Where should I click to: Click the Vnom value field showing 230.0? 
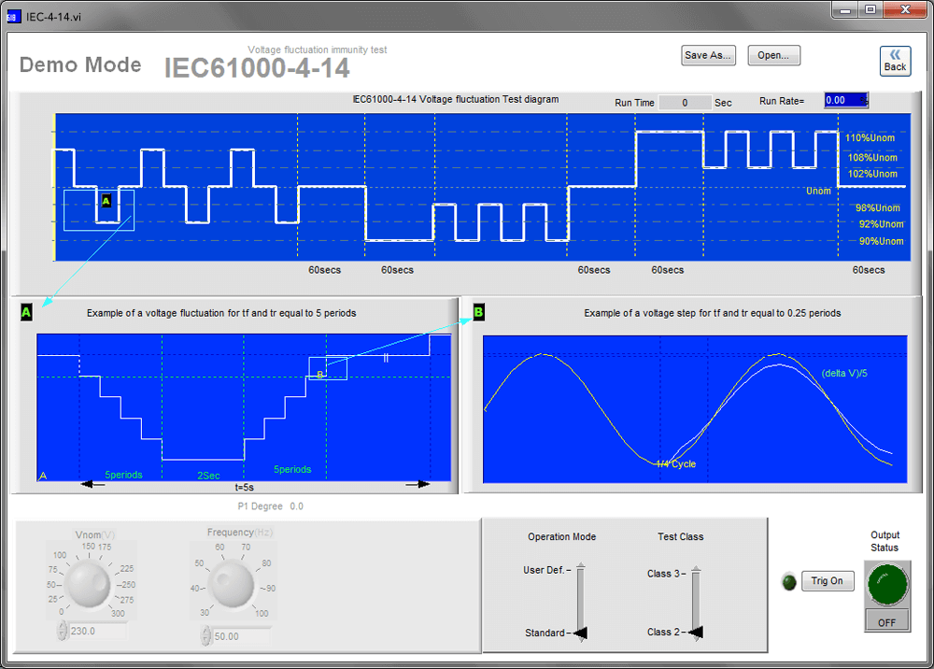tap(98, 631)
